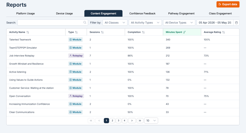The width and height of the screenshot is (246, 133).
Task: Open the All Classes filter dropdown
Action: pos(115,22)
